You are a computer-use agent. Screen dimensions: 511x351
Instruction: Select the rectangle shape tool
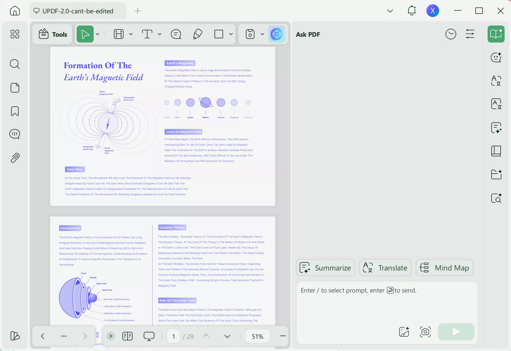[219, 34]
